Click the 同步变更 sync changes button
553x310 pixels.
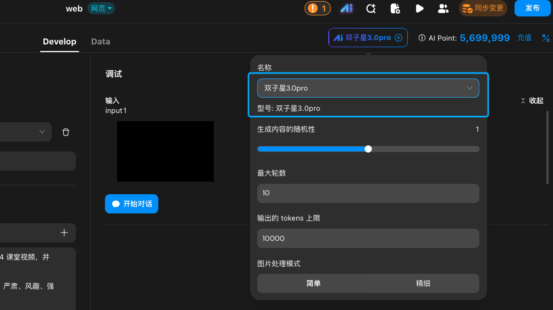(483, 8)
